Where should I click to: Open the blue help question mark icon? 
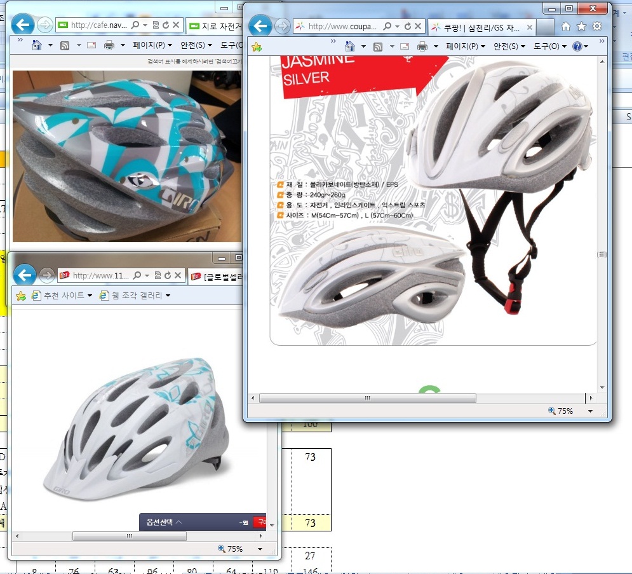pos(577,46)
